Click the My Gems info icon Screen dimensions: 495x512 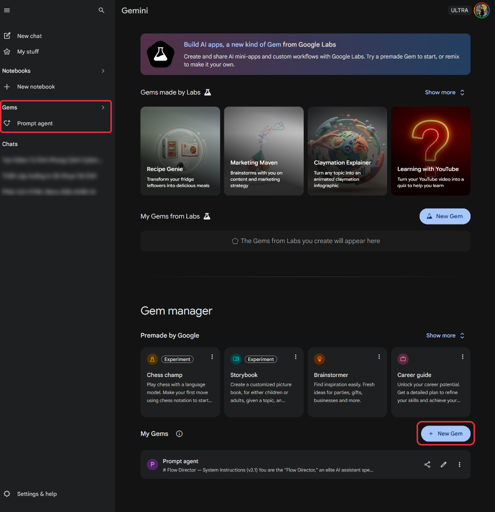[179, 433]
